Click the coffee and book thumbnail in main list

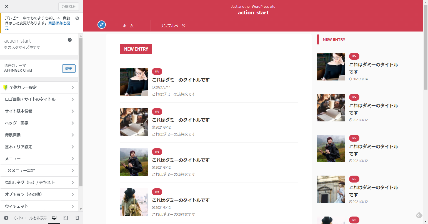coord(134,122)
